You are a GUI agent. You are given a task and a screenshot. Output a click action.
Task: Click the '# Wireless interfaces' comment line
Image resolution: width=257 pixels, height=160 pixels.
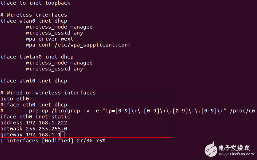click(34, 15)
